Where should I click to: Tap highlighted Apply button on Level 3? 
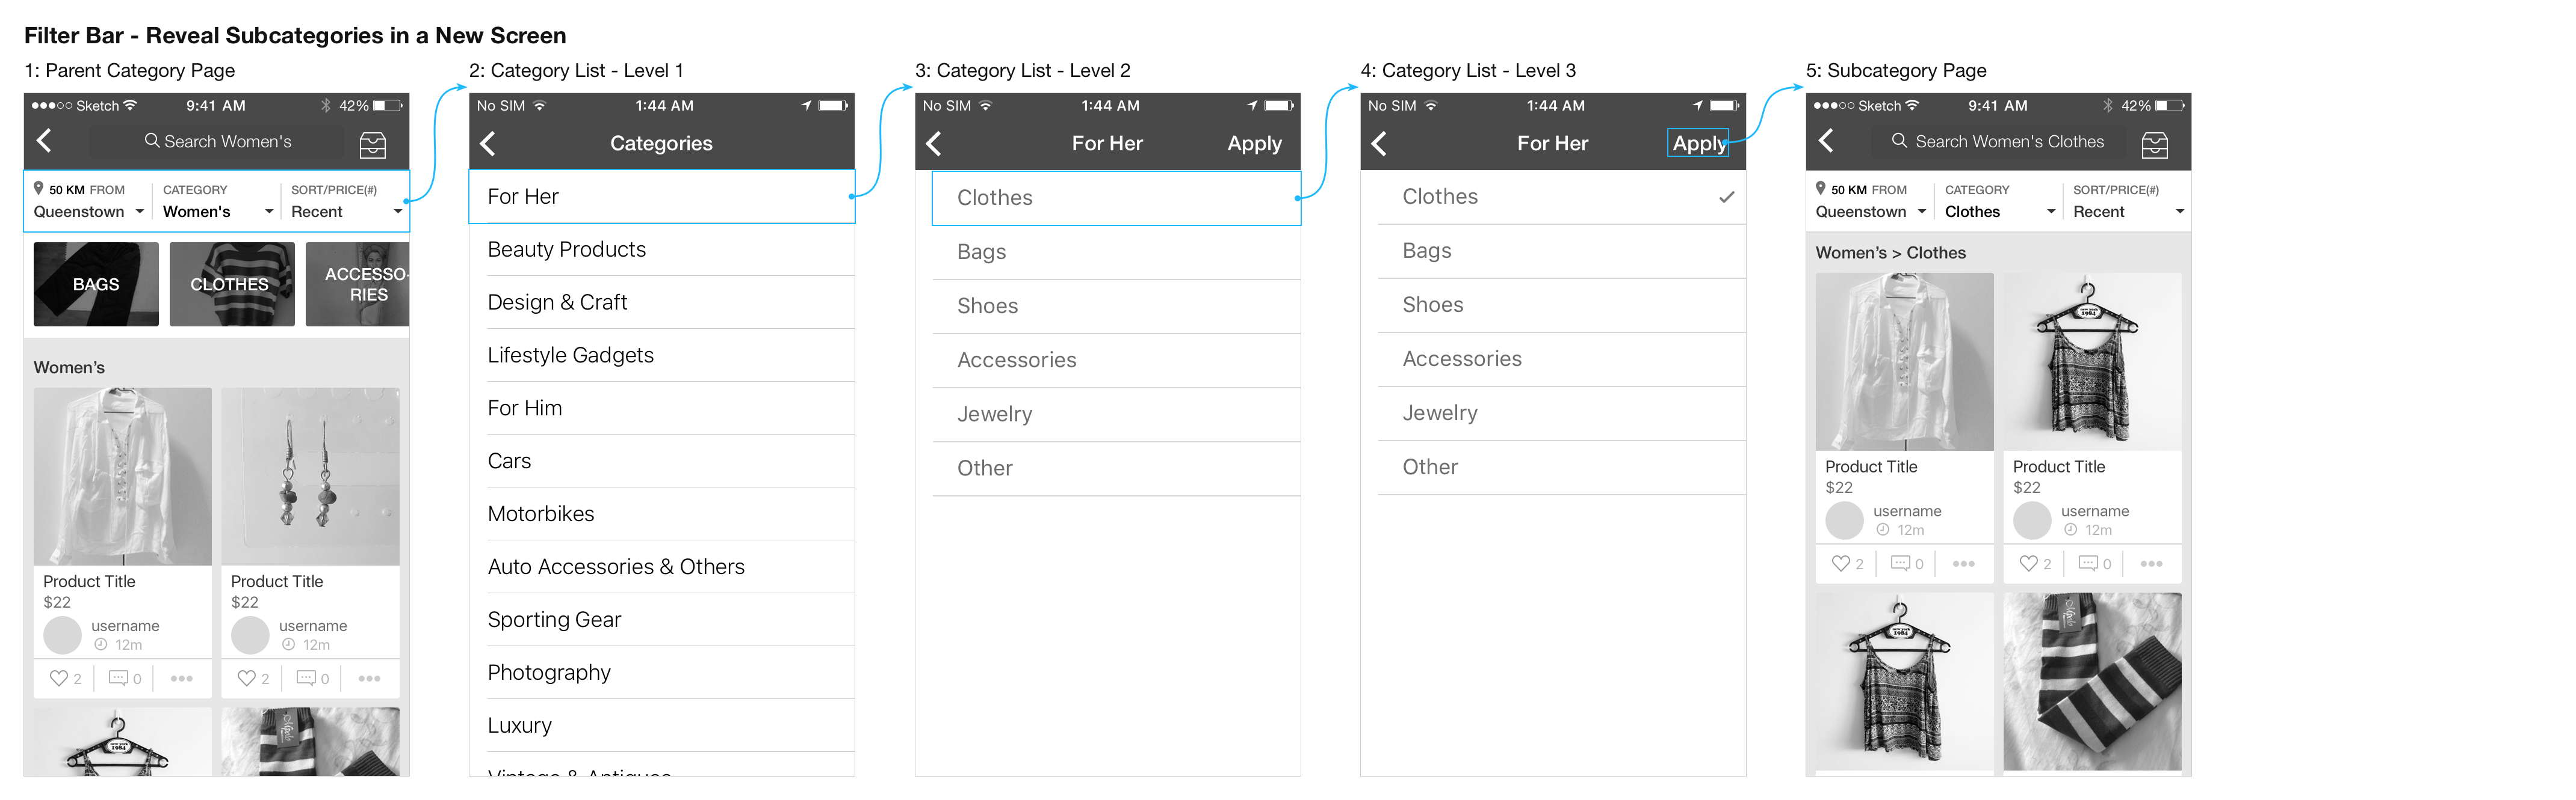point(1698,143)
